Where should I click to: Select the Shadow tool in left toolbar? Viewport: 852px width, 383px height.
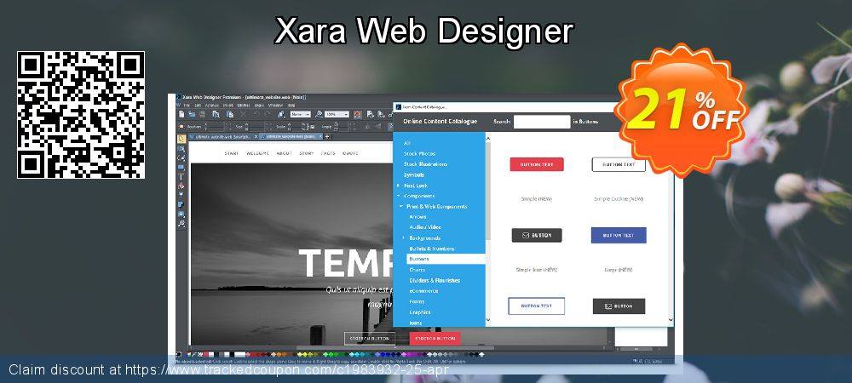pos(181,204)
